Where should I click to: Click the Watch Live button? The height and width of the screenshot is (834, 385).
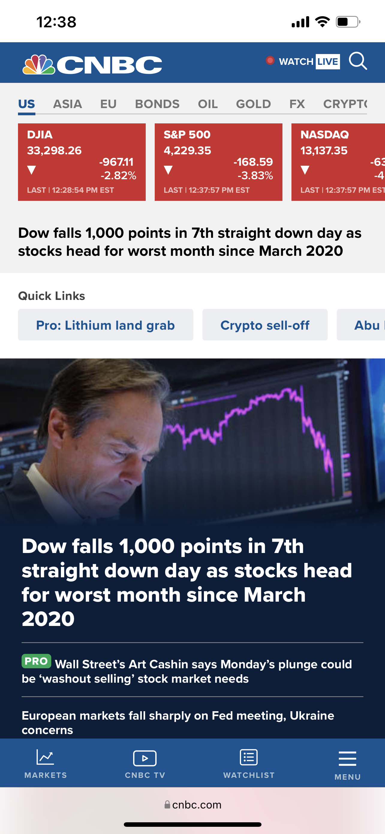coord(309,61)
